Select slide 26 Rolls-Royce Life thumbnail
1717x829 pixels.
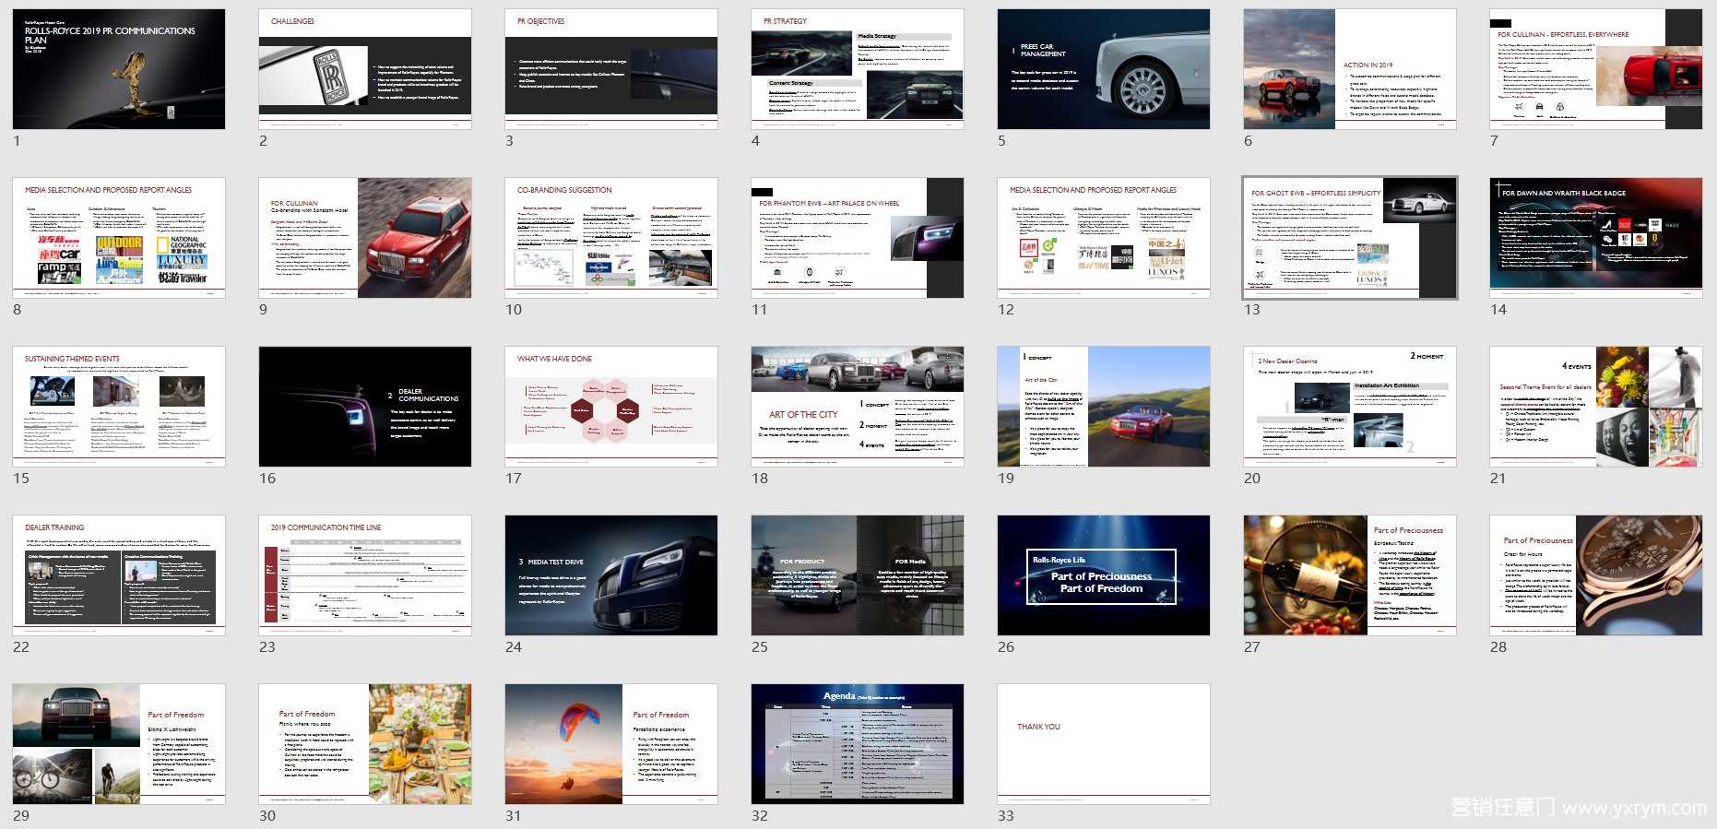[x=1104, y=575]
